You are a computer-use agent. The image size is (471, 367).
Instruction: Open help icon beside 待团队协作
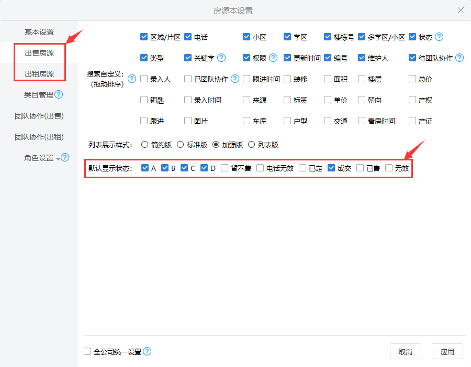pos(459,58)
